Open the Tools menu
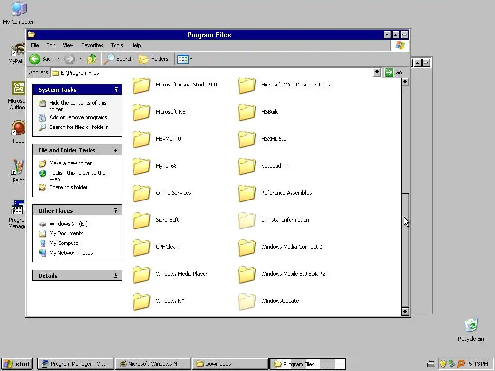Image resolution: width=495 pixels, height=371 pixels. 117,45
